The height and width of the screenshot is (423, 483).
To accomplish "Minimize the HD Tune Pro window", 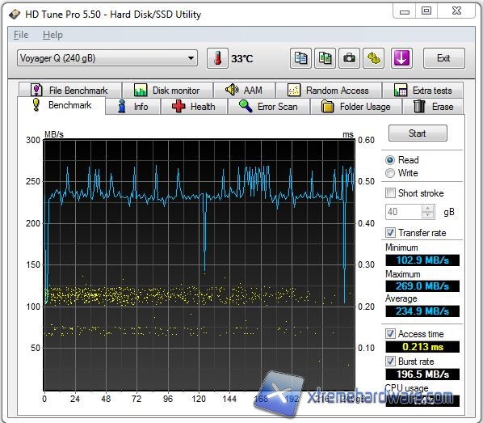I will 405,11.
